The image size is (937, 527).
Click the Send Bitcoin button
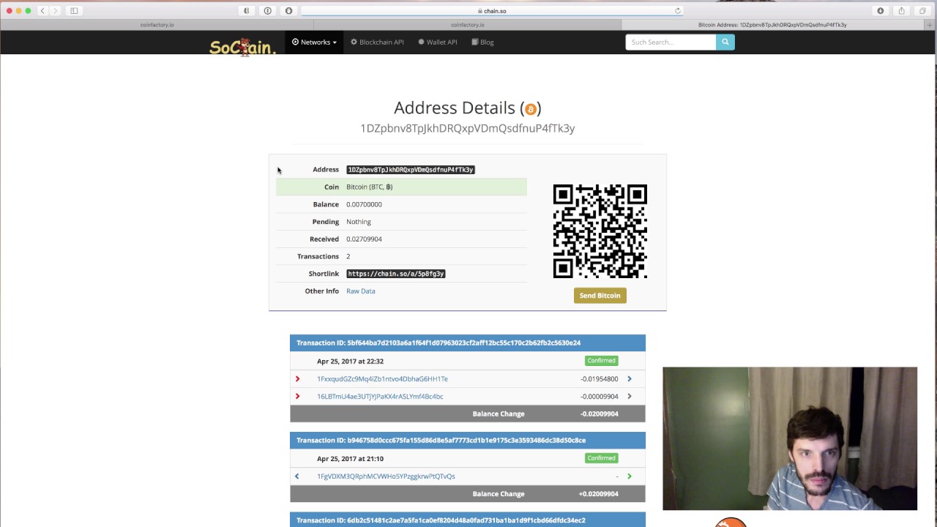[x=600, y=296]
